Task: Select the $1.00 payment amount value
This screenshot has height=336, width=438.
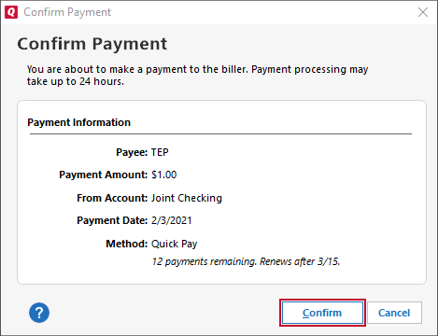Action: (x=164, y=175)
